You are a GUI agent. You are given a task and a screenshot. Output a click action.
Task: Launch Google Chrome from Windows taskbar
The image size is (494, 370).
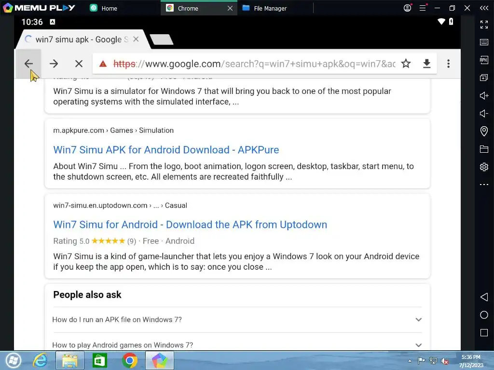click(129, 360)
